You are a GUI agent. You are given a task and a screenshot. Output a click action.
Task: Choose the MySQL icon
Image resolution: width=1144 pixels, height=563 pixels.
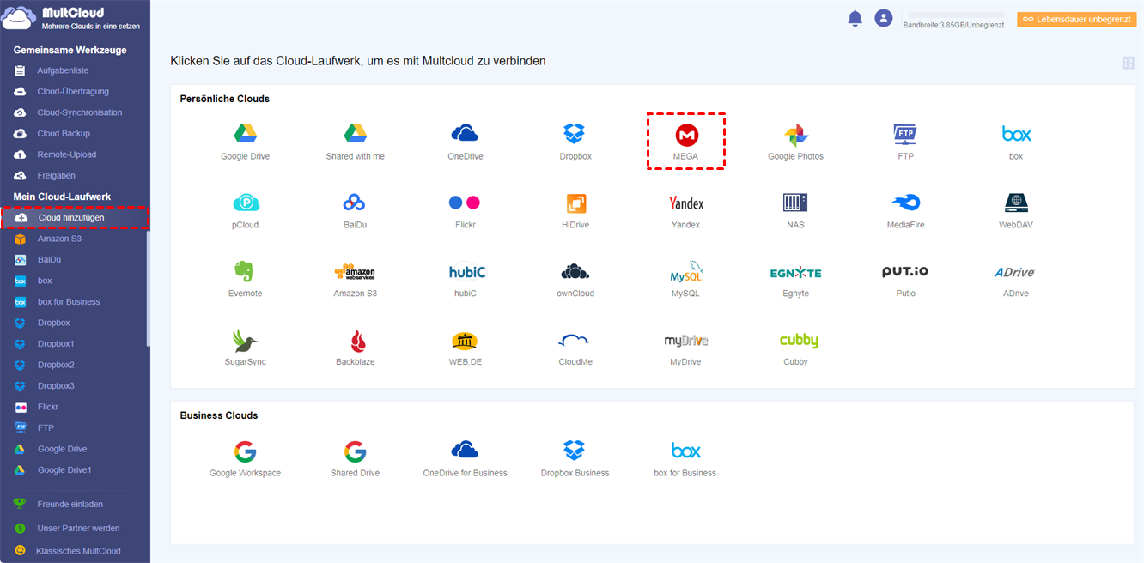686,271
